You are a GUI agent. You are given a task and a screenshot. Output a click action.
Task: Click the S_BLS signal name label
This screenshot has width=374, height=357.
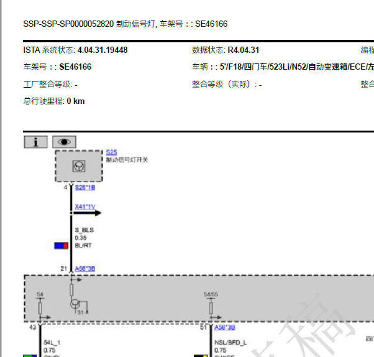tap(84, 230)
